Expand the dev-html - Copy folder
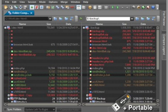 click(9, 95)
